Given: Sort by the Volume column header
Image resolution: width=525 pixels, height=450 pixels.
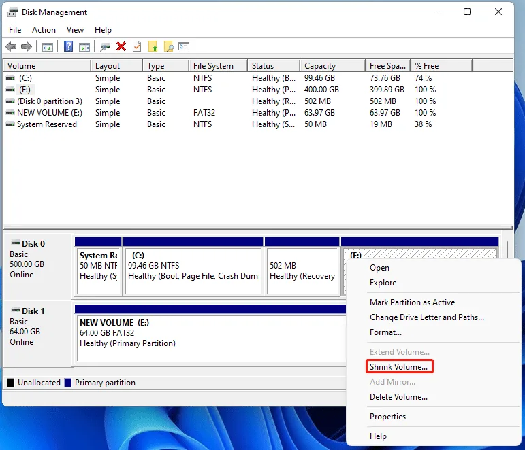Looking at the screenshot, I should [x=47, y=66].
